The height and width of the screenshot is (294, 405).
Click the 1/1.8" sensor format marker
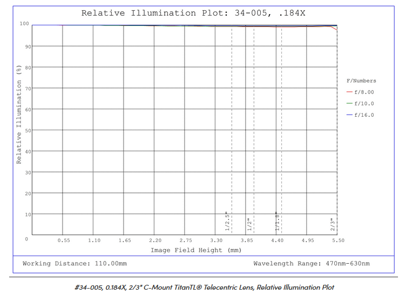click(276, 222)
